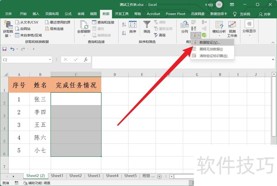Open Text to Columns (分列)

pos(185,27)
